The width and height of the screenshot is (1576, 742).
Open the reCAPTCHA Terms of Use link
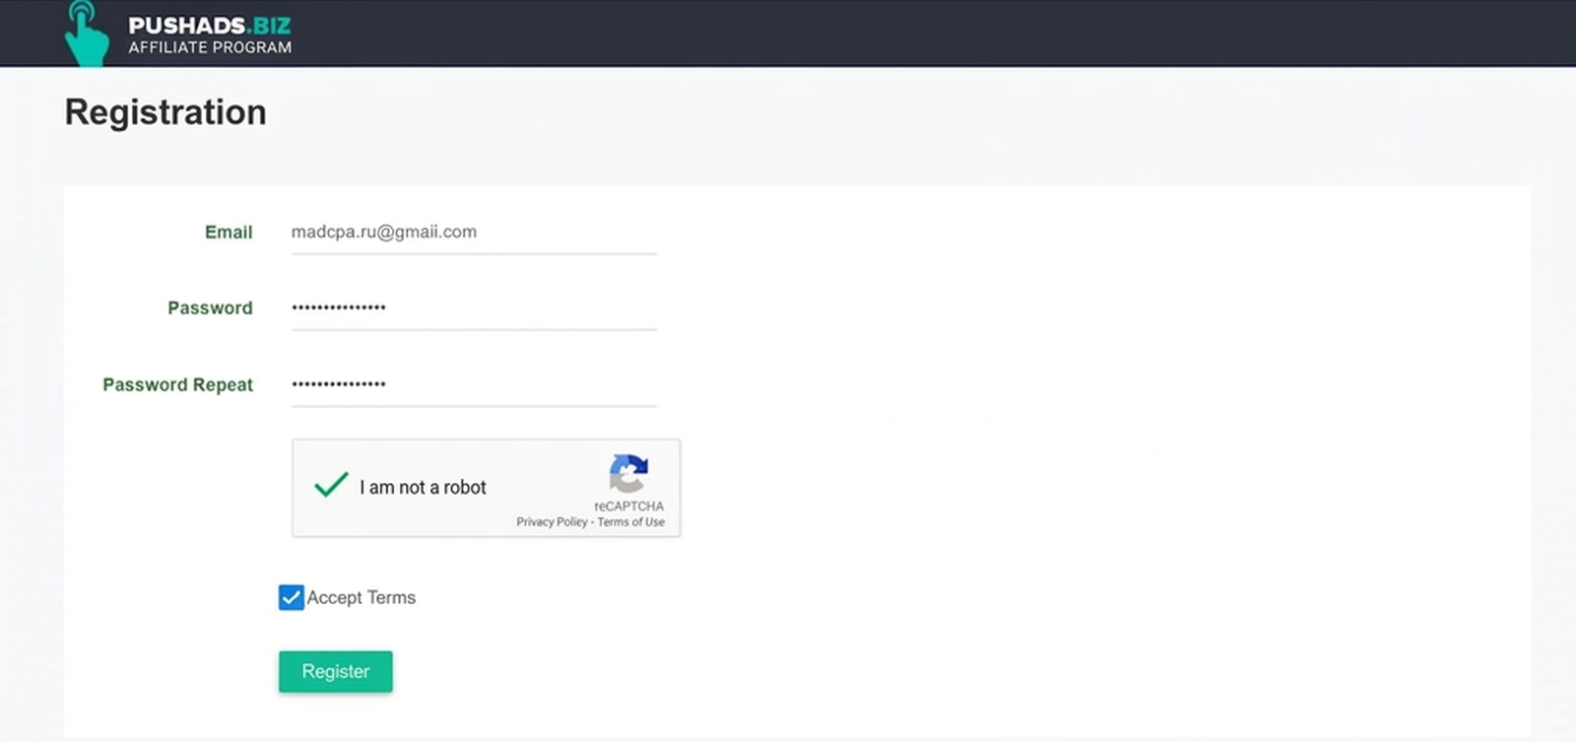(631, 522)
